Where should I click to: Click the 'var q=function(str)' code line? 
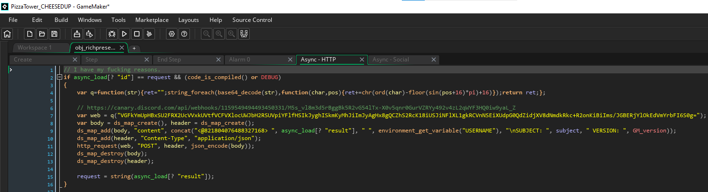(x=311, y=92)
